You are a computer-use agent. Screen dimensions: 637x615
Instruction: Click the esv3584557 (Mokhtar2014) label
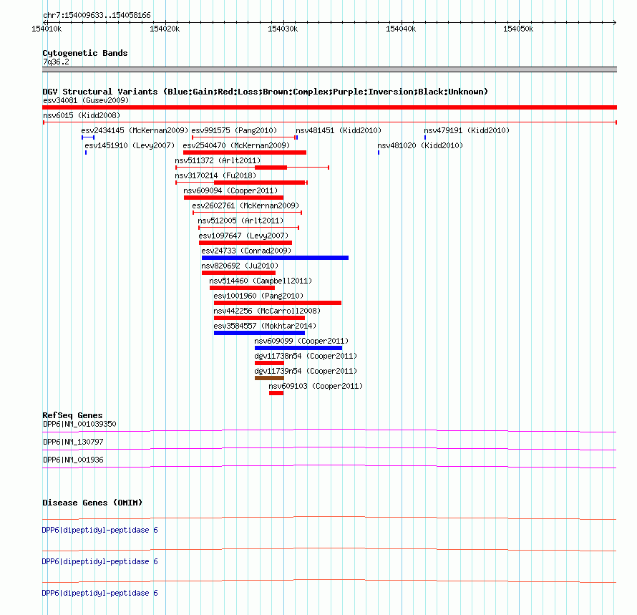[265, 326]
